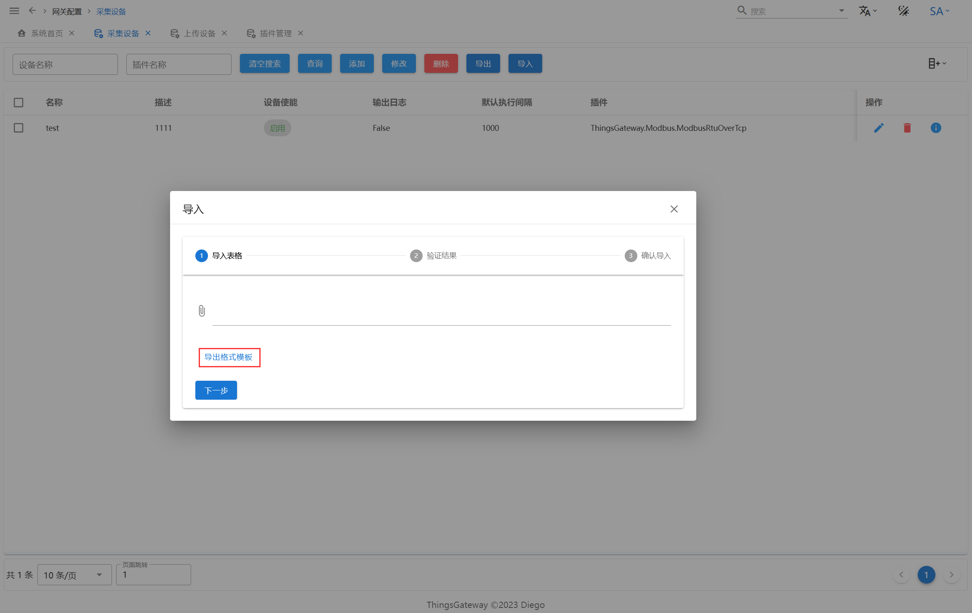
Task: Click the hamburger menu icon
Action: point(14,11)
